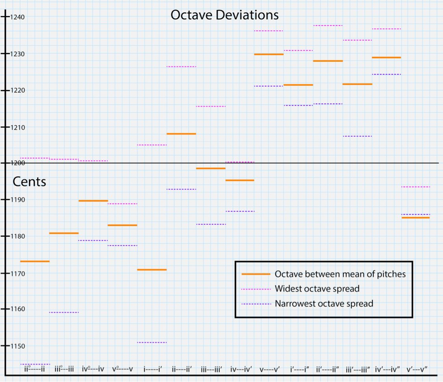This screenshot has height=382, width=443.
Task: Click the 1200 reference line label
Action: (x=17, y=163)
